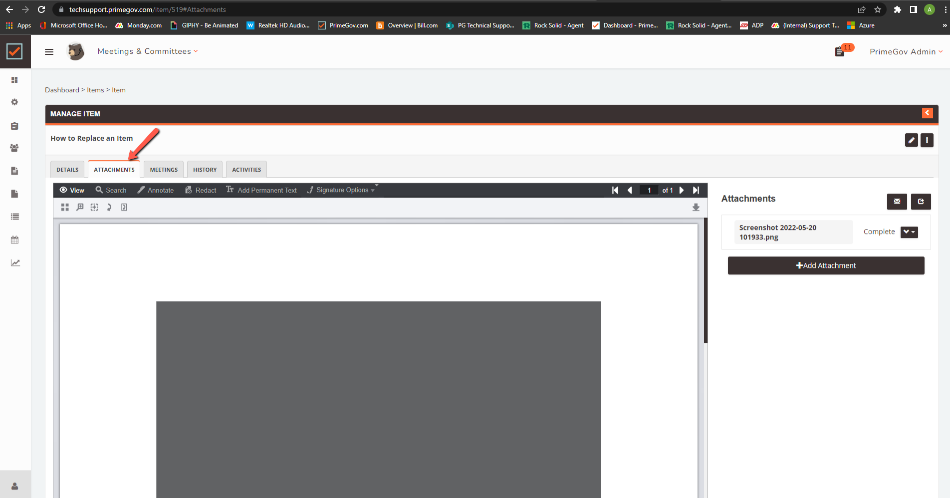Viewport: 950px width, 498px height.
Task: Open the Complete status dropdown for attachment
Action: (909, 232)
